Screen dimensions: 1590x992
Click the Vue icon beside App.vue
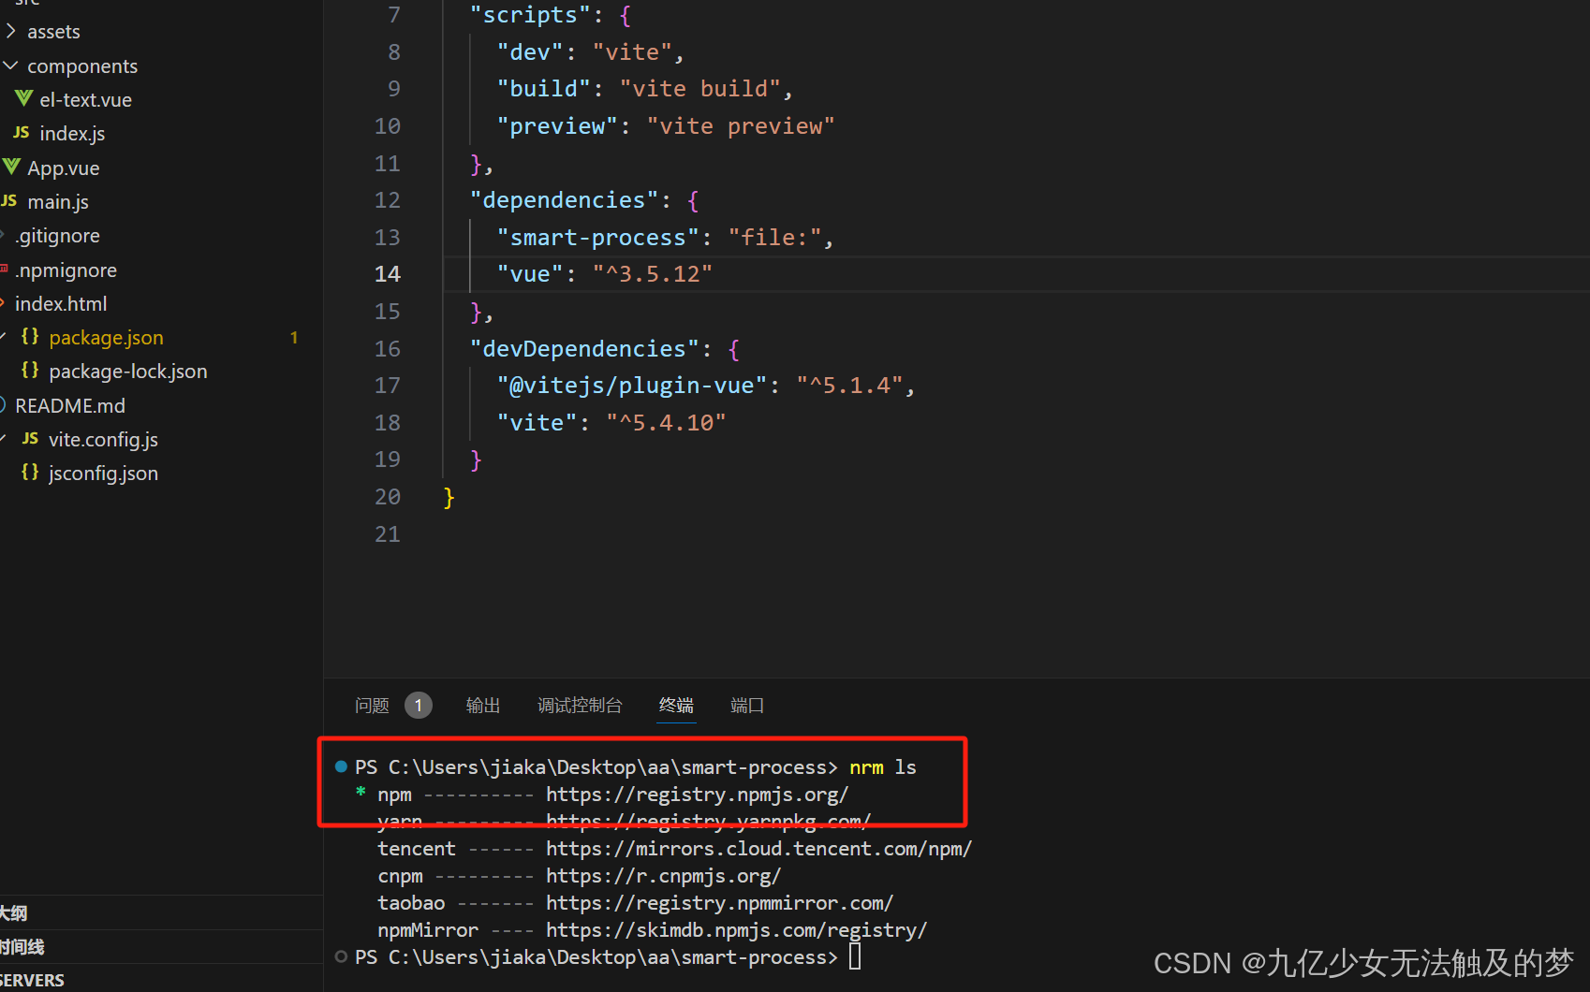coord(11,168)
